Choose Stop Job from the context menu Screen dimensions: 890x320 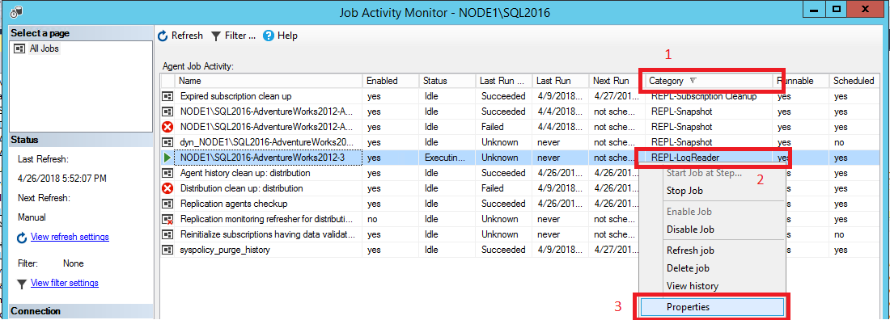[x=684, y=192]
